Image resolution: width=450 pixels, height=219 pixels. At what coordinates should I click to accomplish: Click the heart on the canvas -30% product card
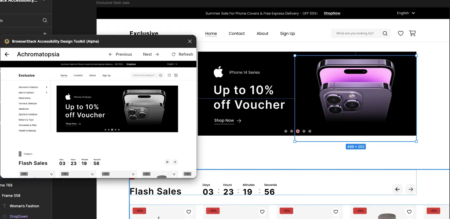[336, 212]
